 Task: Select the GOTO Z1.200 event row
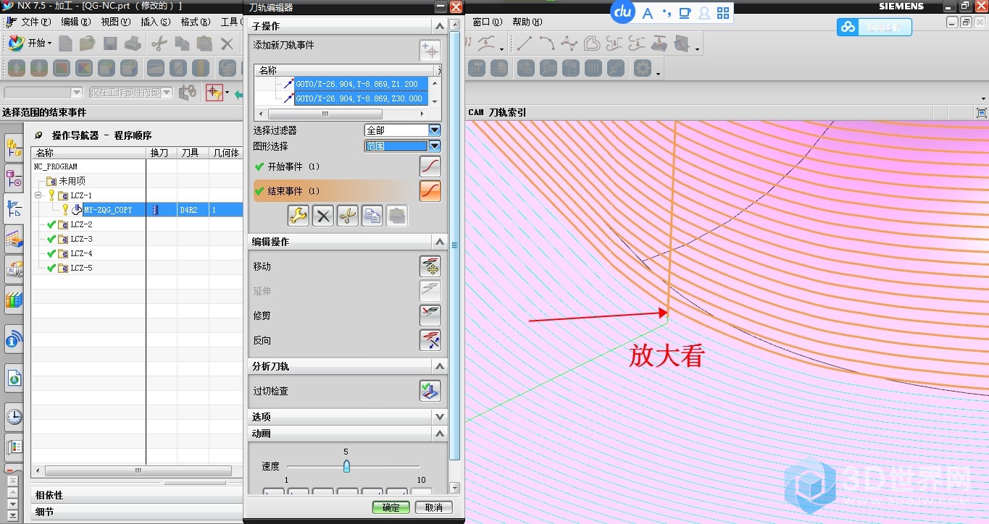click(360, 84)
